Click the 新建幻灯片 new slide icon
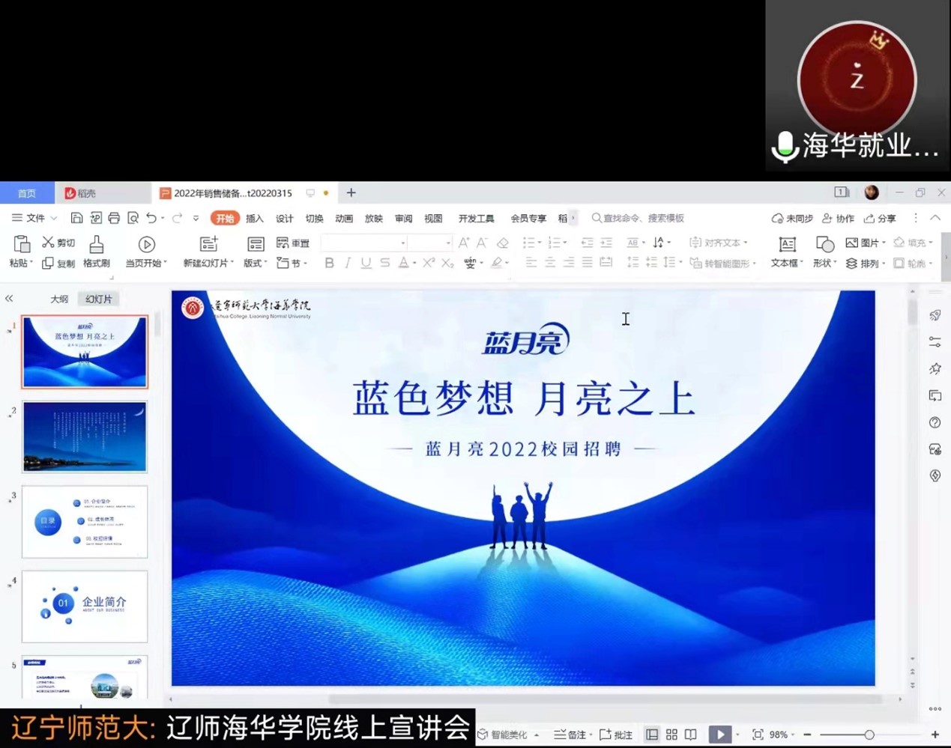Image resolution: width=951 pixels, height=748 pixels. (208, 244)
